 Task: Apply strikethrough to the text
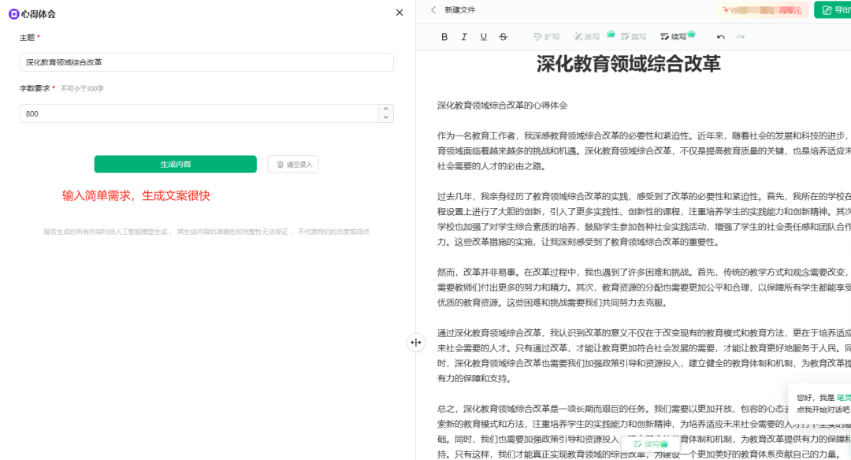pyautogui.click(x=503, y=36)
